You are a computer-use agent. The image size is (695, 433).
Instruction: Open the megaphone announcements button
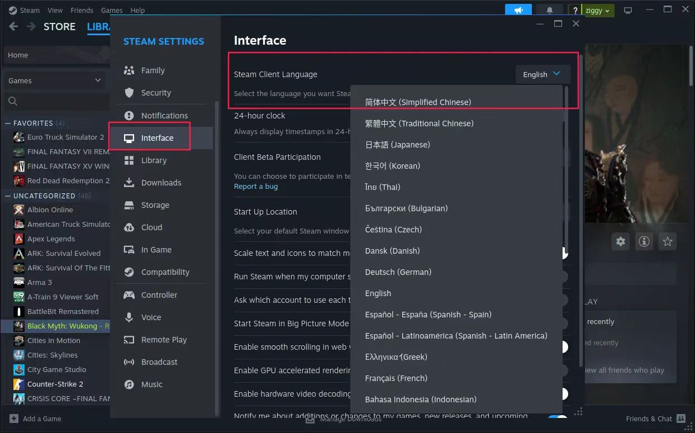pyautogui.click(x=518, y=11)
